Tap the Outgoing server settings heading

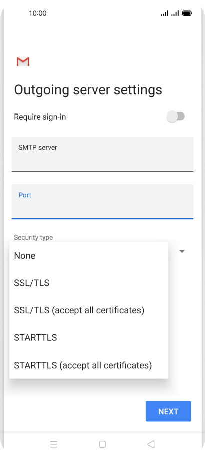[x=88, y=90]
